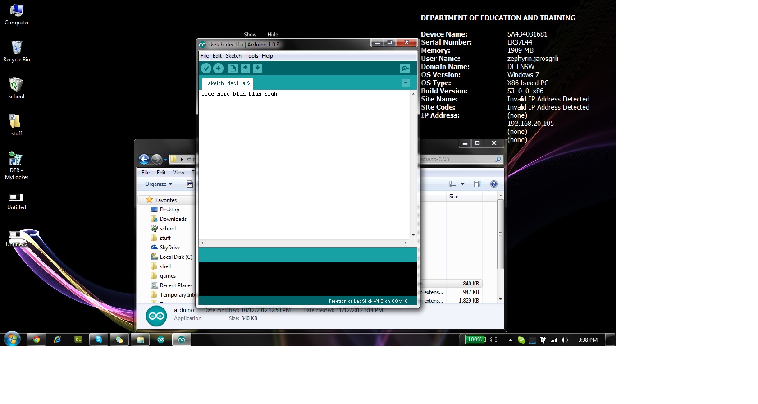Click the editor horizontal scrollbar right arrow
Viewport: 758px width, 404px height.
(x=405, y=243)
